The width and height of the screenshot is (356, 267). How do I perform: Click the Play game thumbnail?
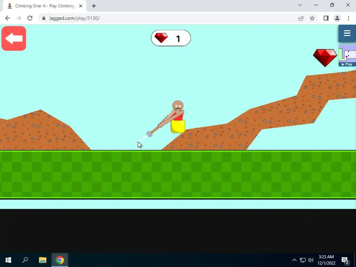[x=347, y=56]
